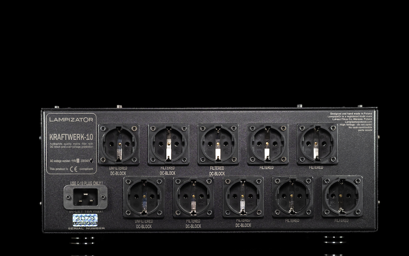Click the 'UNFILTERED DC-BLOCK' label in the upper row

tap(118, 171)
